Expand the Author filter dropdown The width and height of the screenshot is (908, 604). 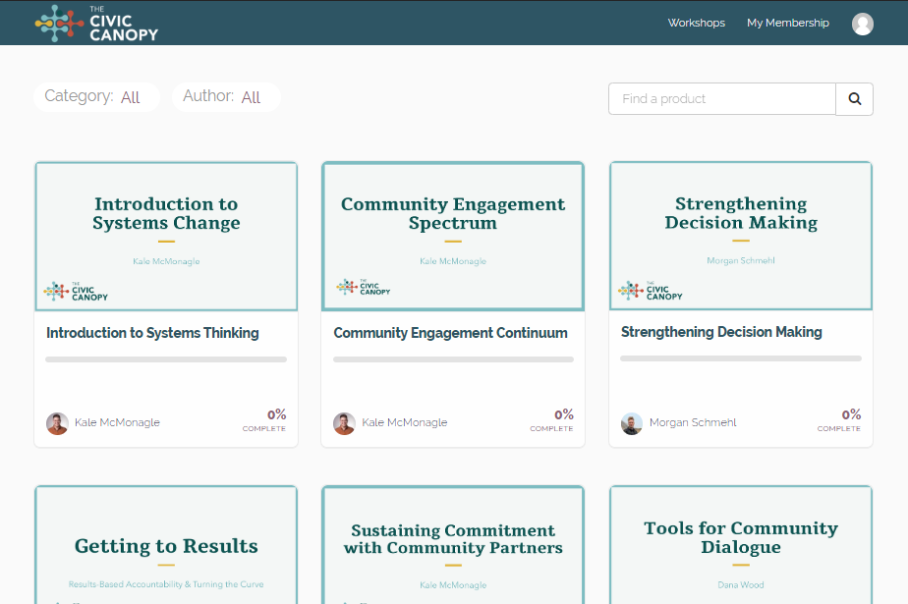coord(226,96)
